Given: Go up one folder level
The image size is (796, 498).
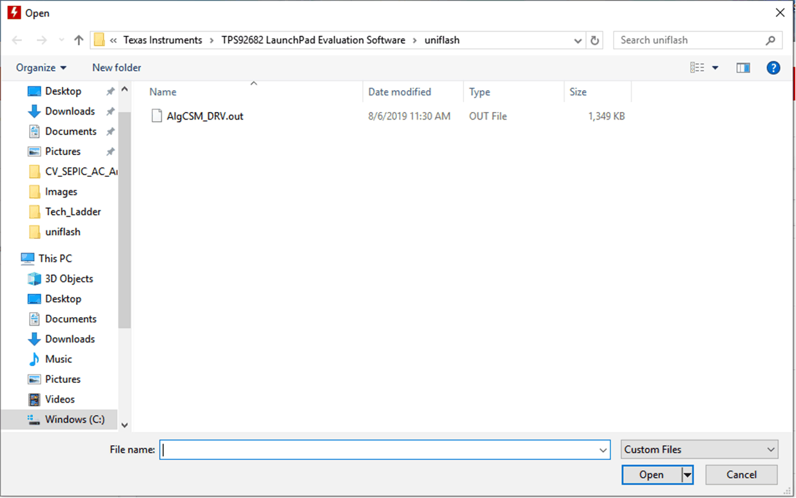Looking at the screenshot, I should [78, 40].
